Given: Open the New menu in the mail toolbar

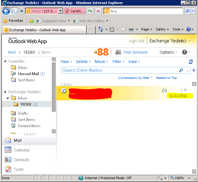Looking at the screenshot, I should (66, 62).
